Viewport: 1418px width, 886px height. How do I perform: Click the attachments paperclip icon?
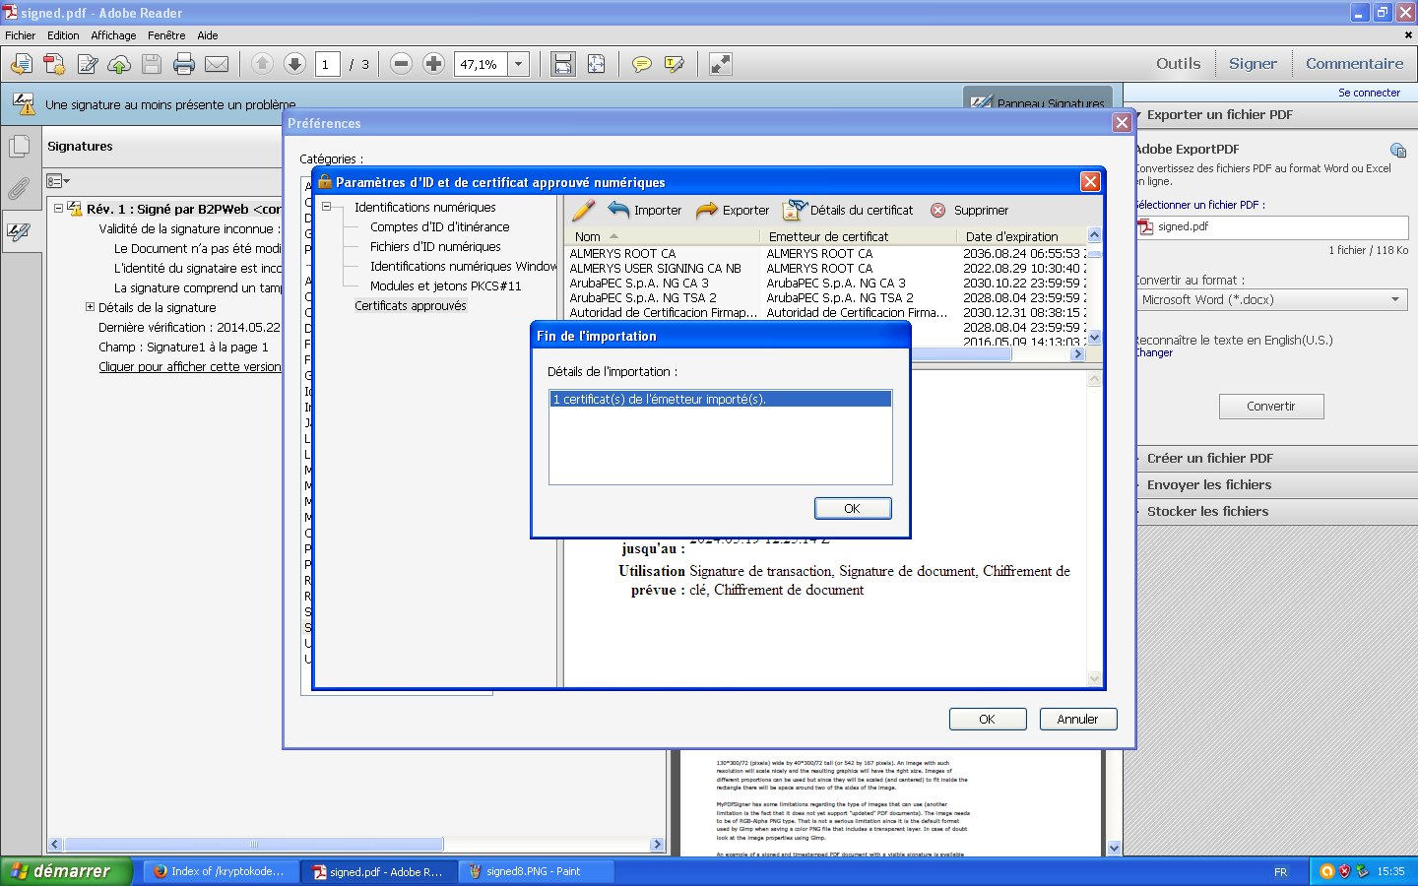click(x=19, y=189)
